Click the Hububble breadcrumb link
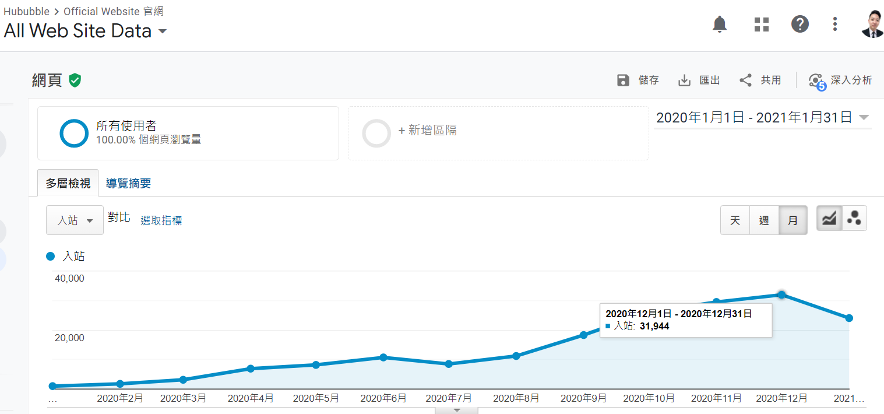The height and width of the screenshot is (414, 884). (x=27, y=11)
